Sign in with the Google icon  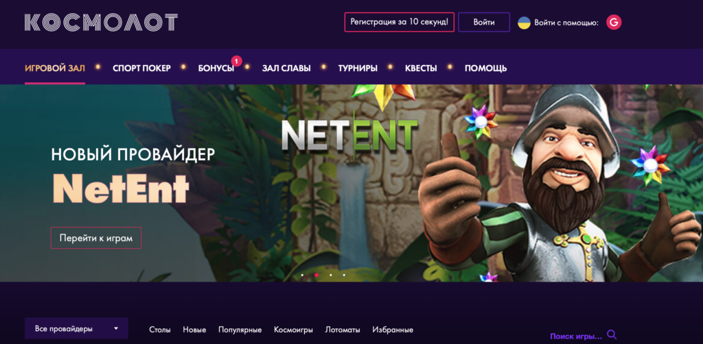point(614,23)
